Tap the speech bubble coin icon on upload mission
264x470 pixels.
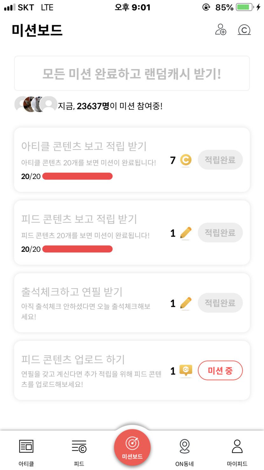[x=186, y=370]
